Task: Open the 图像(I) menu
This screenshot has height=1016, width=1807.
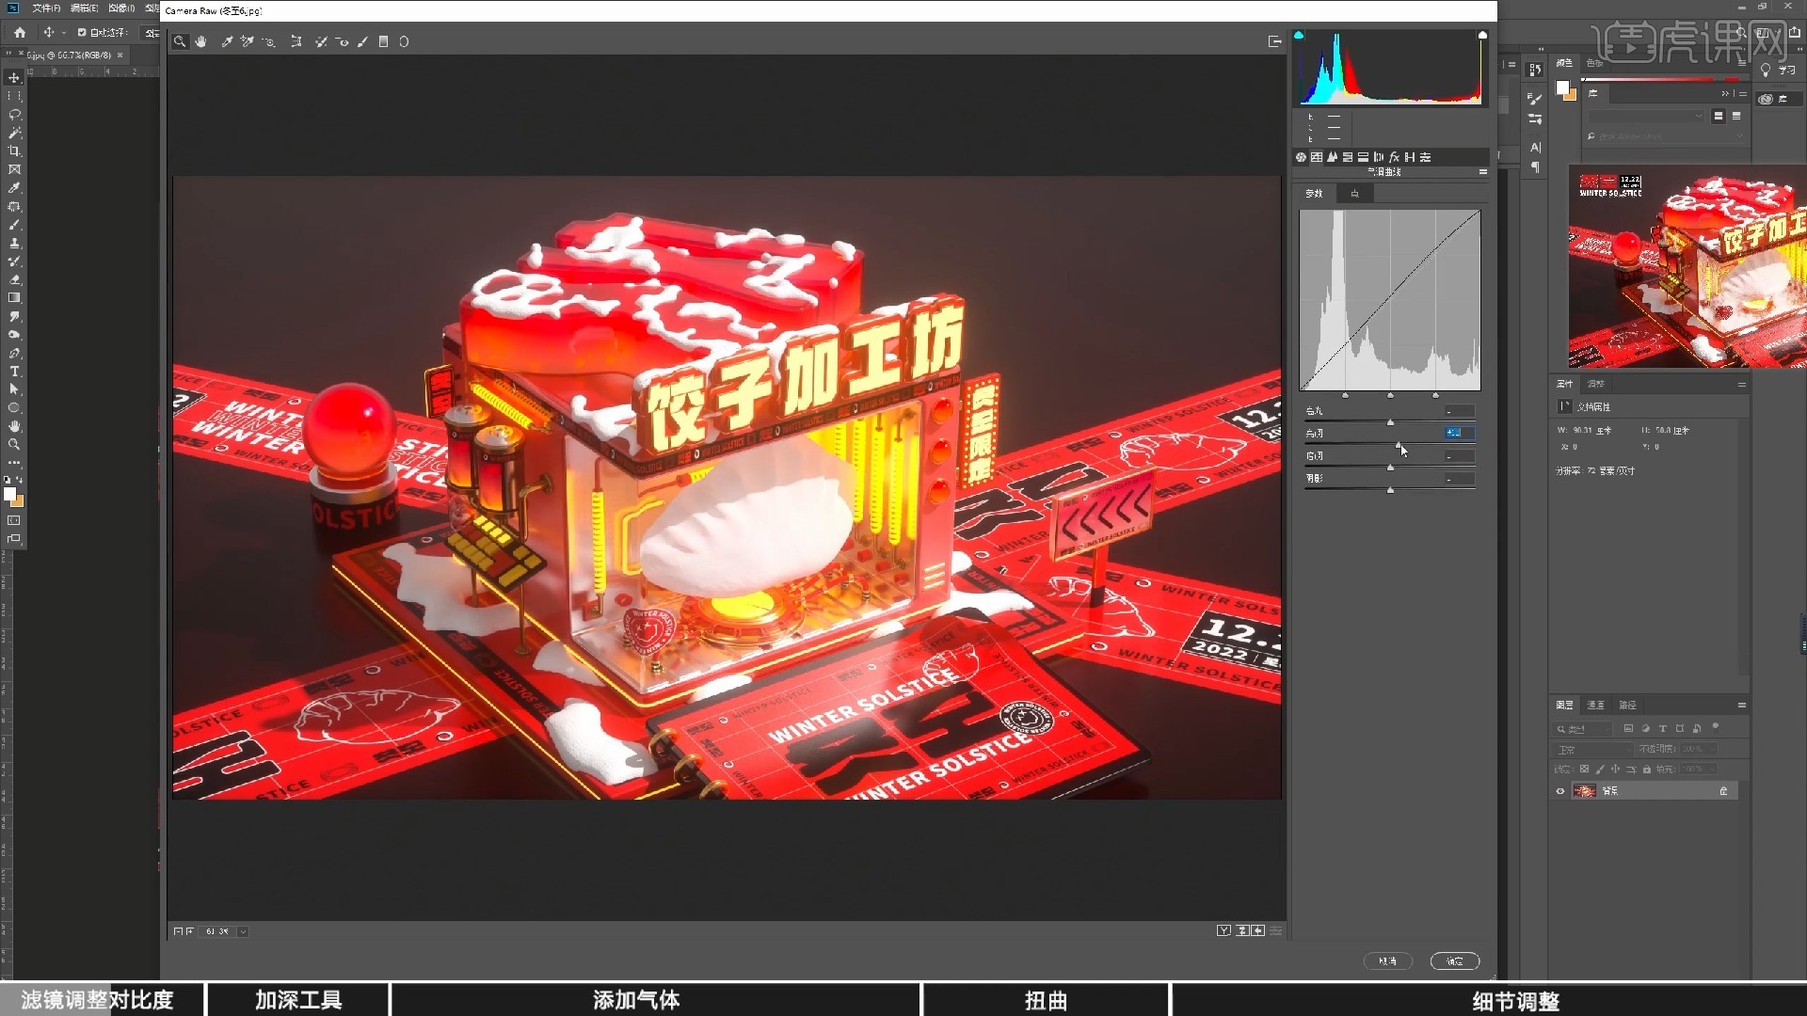Action: pos(121,8)
